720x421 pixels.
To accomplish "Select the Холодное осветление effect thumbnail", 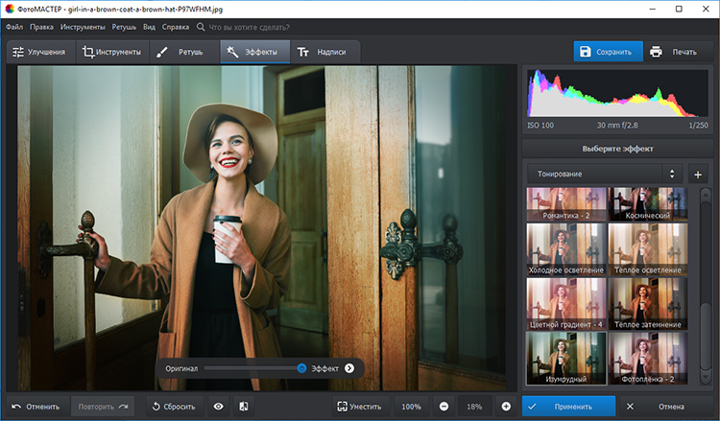I will pyautogui.click(x=566, y=249).
